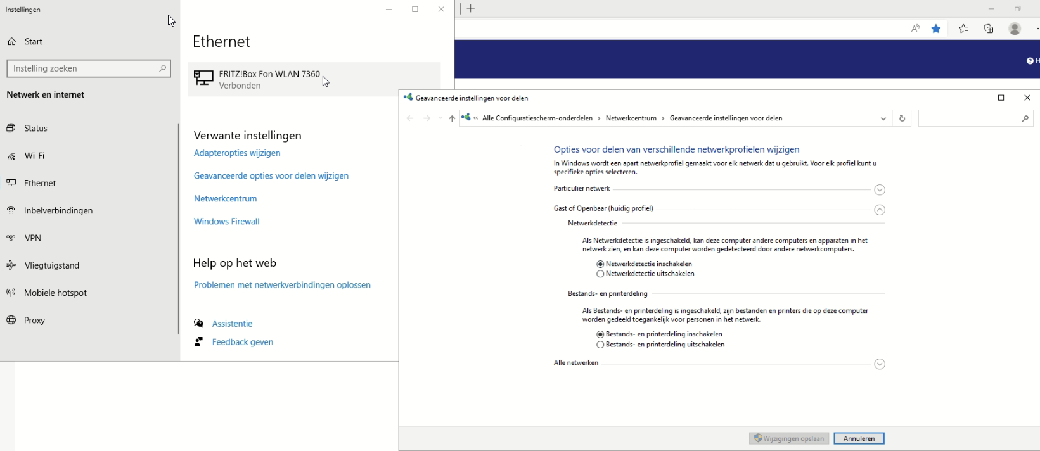This screenshot has height=451, width=1040.
Task: Click airplane mode icon in sidebar
Action: point(11,265)
